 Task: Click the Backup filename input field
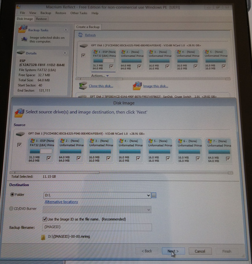coord(97,227)
